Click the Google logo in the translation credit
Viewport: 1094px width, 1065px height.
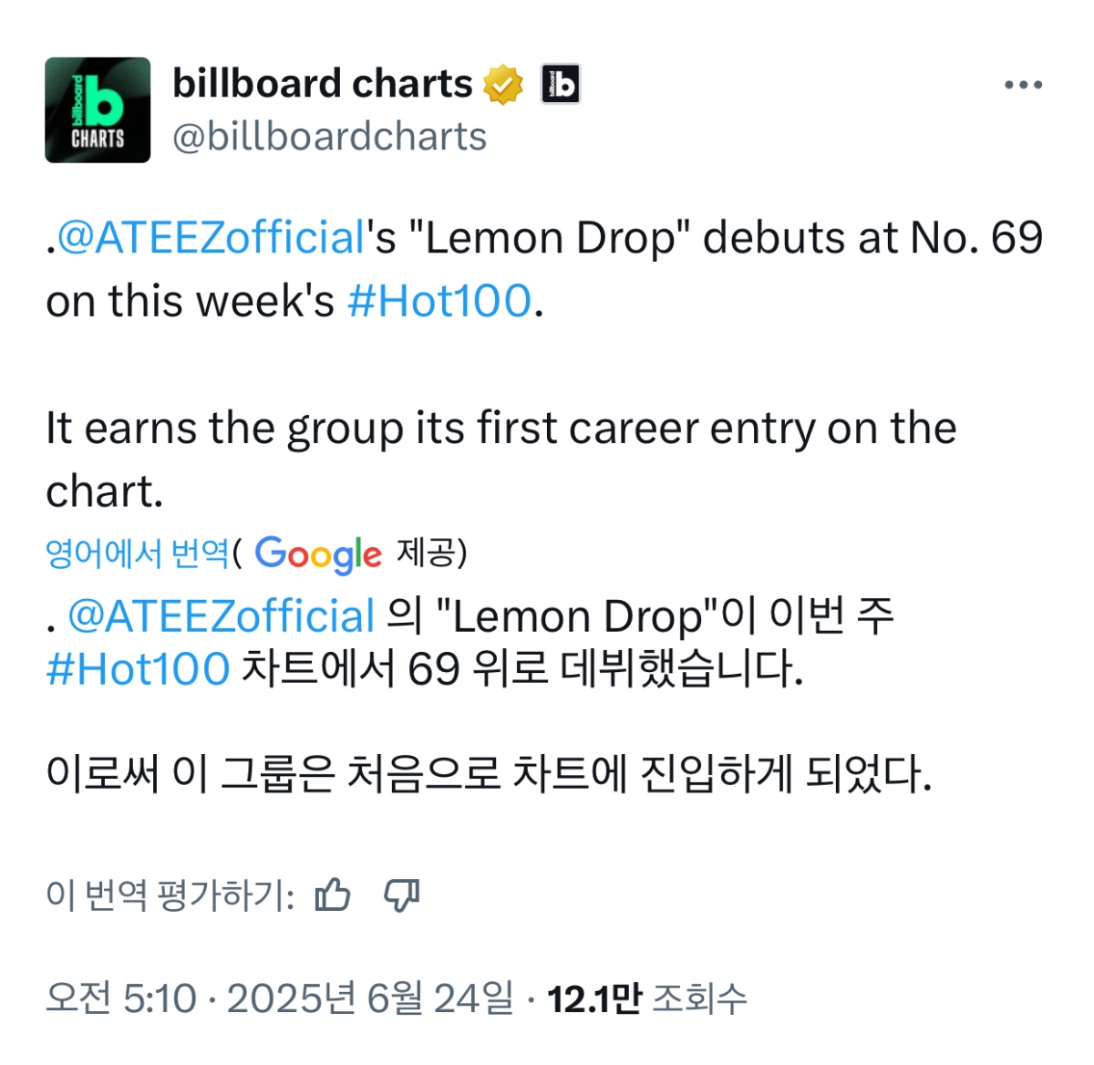click(317, 554)
